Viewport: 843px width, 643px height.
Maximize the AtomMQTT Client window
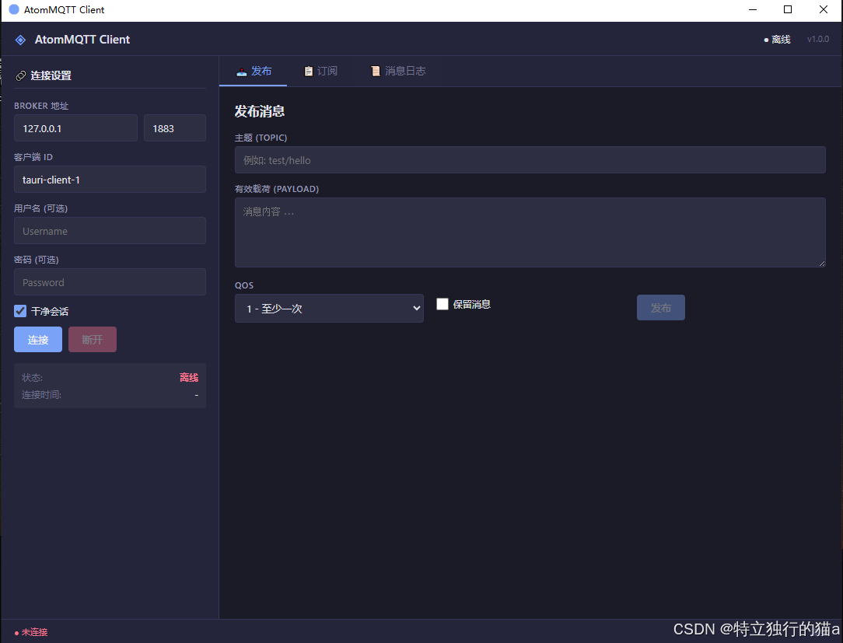point(788,9)
